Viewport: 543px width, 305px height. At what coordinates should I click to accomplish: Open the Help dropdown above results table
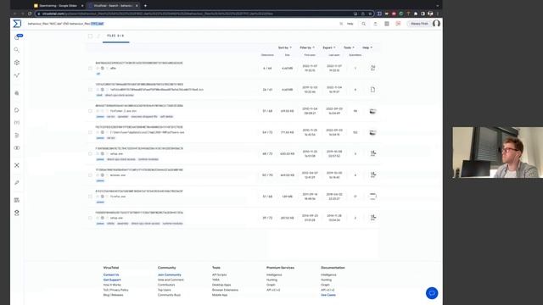367,47
